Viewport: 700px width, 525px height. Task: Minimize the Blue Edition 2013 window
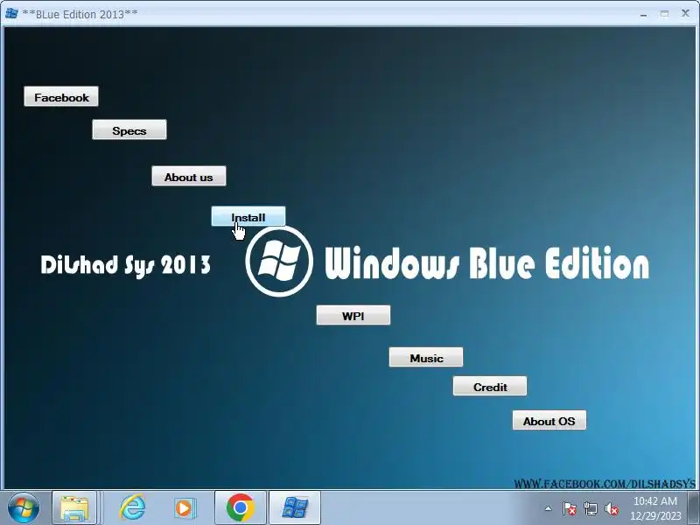(643, 14)
